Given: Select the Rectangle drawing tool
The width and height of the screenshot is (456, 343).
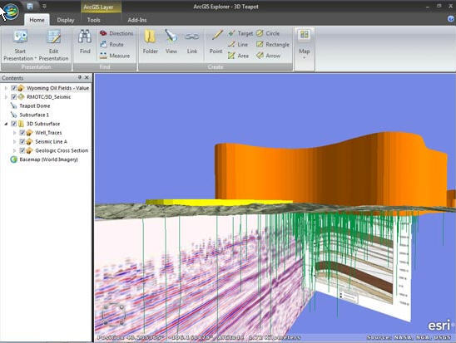Looking at the screenshot, I should (273, 44).
